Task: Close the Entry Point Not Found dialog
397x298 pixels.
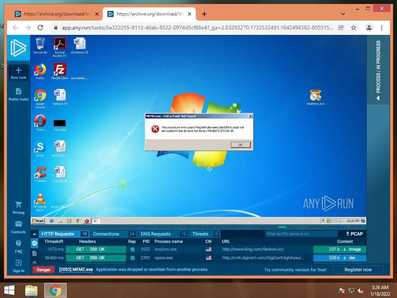Action: (x=250, y=116)
